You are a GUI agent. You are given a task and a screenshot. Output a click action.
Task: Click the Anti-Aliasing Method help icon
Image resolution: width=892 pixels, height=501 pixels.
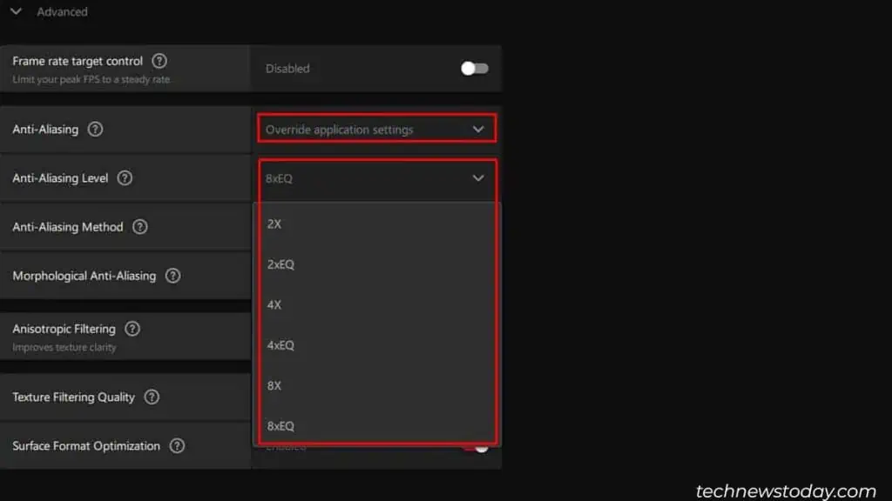click(x=139, y=227)
